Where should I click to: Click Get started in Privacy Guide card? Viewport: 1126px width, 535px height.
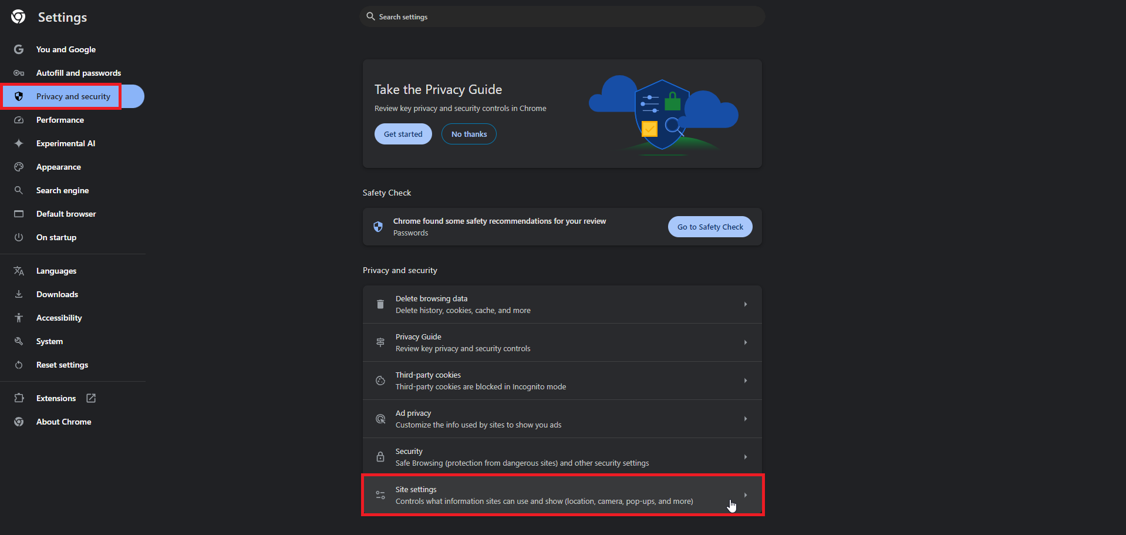[x=403, y=134]
